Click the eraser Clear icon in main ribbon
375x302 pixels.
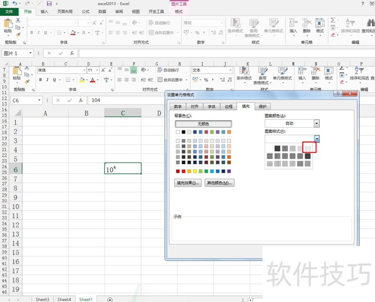tap(333, 35)
